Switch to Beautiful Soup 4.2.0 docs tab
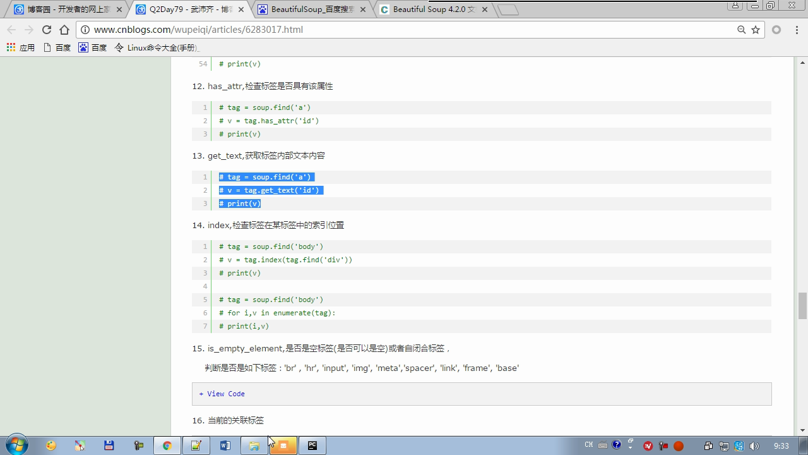Viewport: 808px width, 455px height. tap(433, 9)
